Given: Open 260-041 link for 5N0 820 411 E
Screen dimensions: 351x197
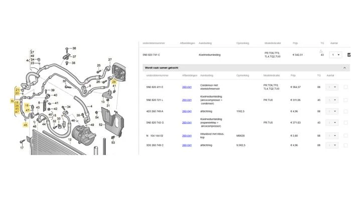Looking at the screenshot, I should click(187, 87).
